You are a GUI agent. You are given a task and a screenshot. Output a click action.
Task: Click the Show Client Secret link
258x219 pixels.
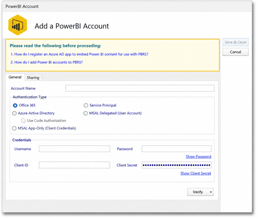tap(196, 174)
